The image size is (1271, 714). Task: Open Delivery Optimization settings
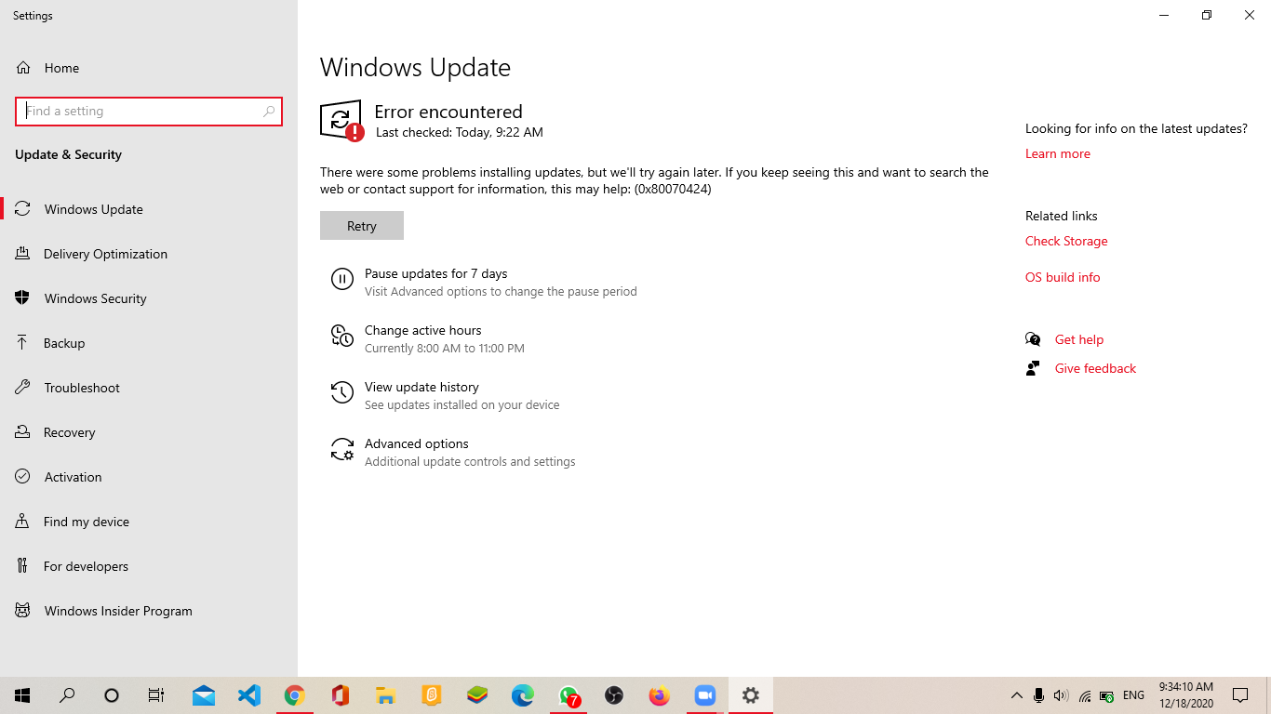coord(149,254)
